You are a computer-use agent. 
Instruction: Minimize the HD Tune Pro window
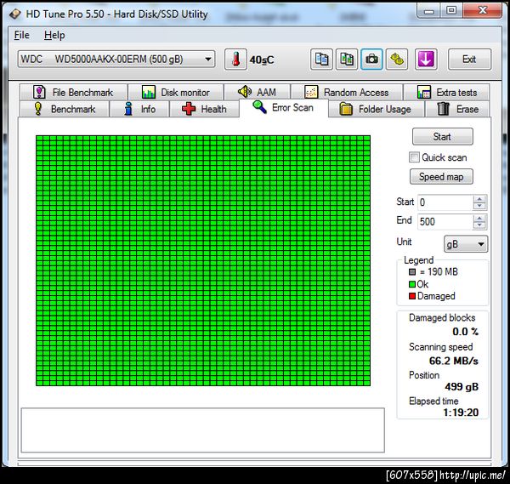coord(428,11)
